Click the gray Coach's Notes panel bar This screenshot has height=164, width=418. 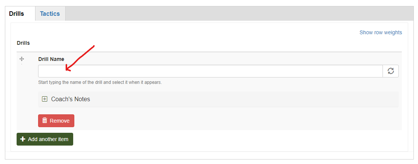pos(218,99)
